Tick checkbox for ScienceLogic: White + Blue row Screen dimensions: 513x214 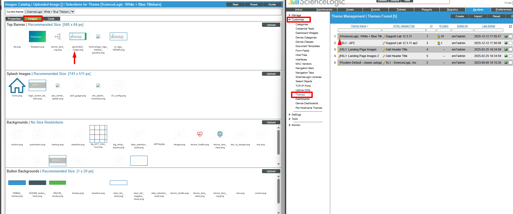coord(511,36)
